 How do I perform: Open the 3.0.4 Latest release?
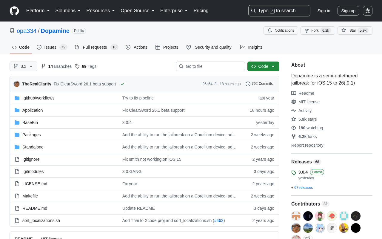point(308,172)
